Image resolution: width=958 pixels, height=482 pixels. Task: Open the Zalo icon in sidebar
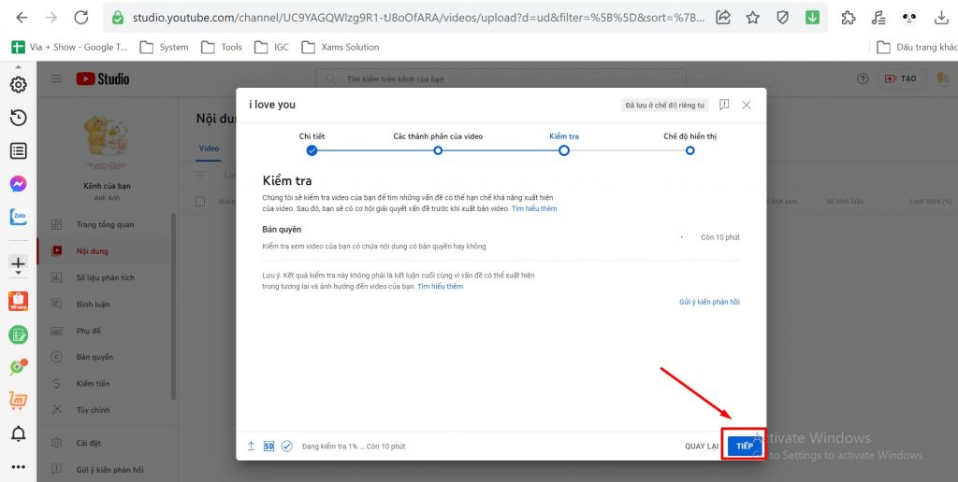(x=19, y=217)
